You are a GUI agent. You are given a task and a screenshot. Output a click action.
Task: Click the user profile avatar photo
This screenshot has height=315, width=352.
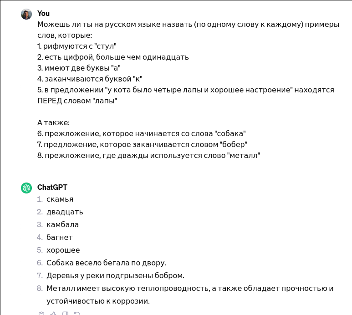26,14
